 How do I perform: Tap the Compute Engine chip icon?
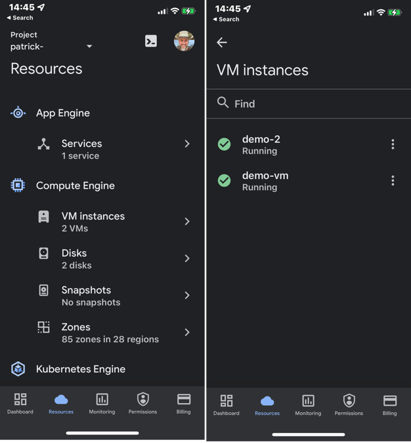pyautogui.click(x=18, y=185)
